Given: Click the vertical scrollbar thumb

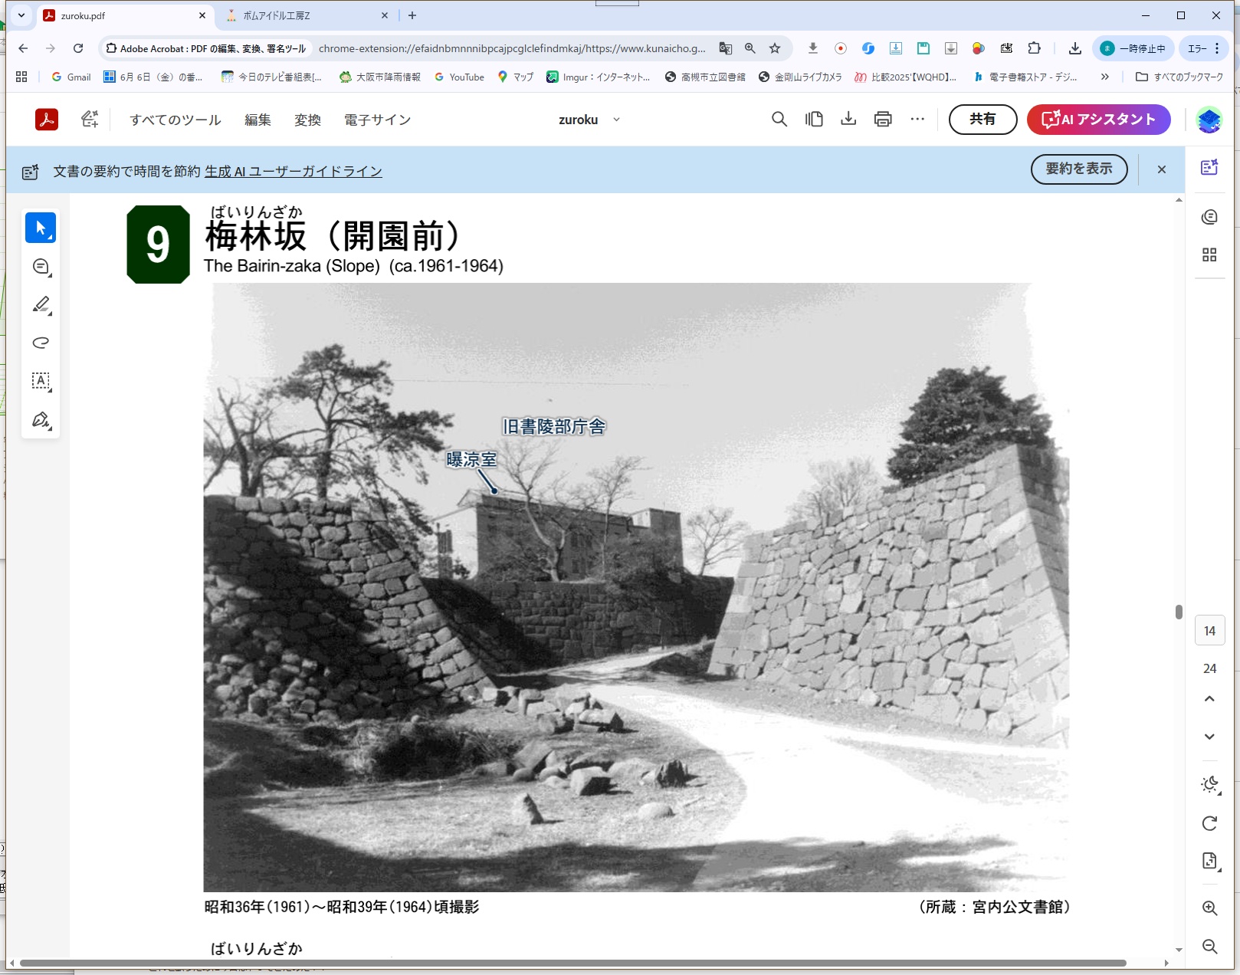Looking at the screenshot, I should (x=1179, y=612).
